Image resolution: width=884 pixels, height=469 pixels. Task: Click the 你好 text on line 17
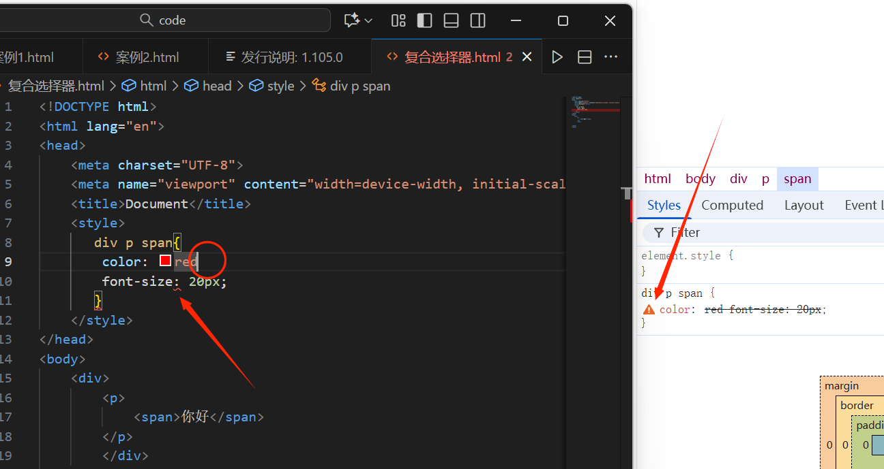[195, 417]
